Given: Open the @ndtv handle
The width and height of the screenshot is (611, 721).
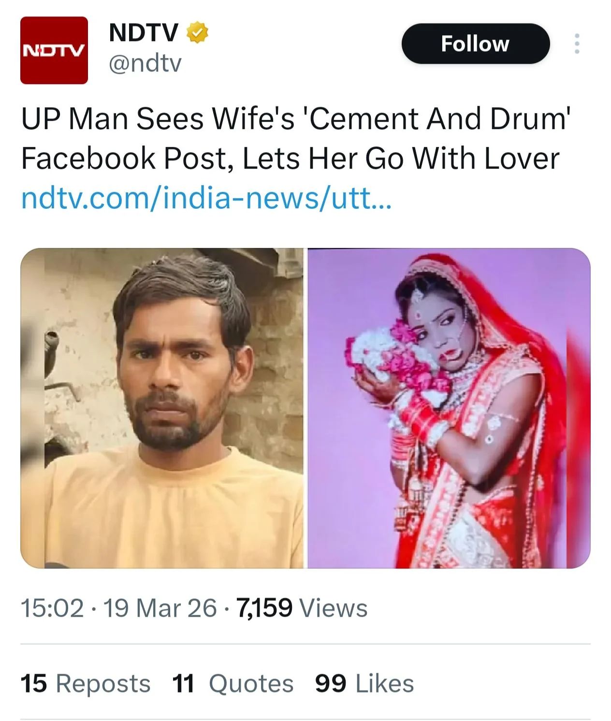Looking at the screenshot, I should click(x=145, y=63).
